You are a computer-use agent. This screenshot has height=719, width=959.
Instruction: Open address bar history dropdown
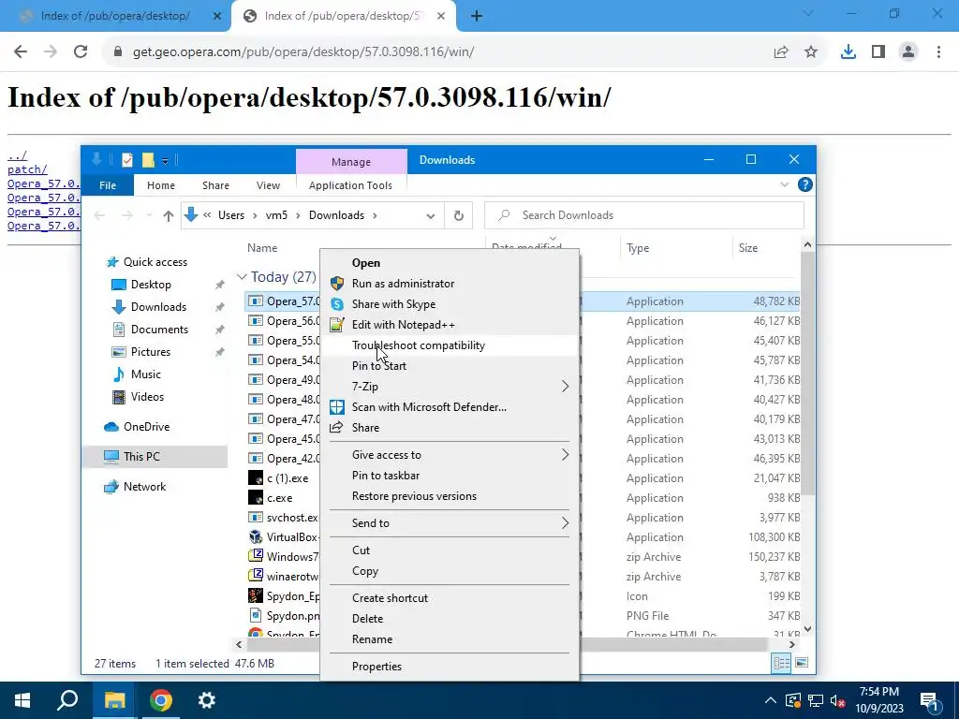pos(431,216)
